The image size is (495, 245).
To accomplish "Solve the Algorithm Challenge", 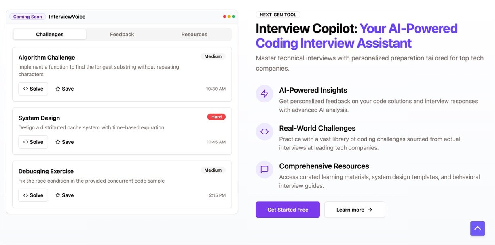I will pyautogui.click(x=33, y=89).
